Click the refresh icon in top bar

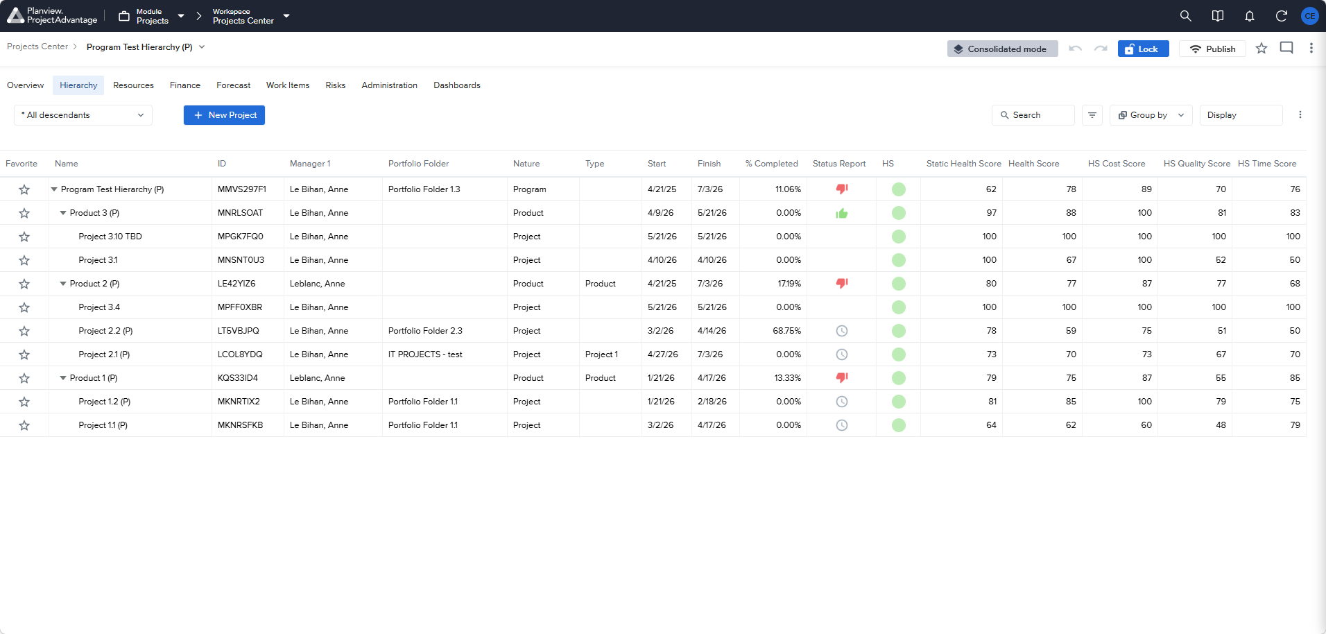pos(1281,16)
